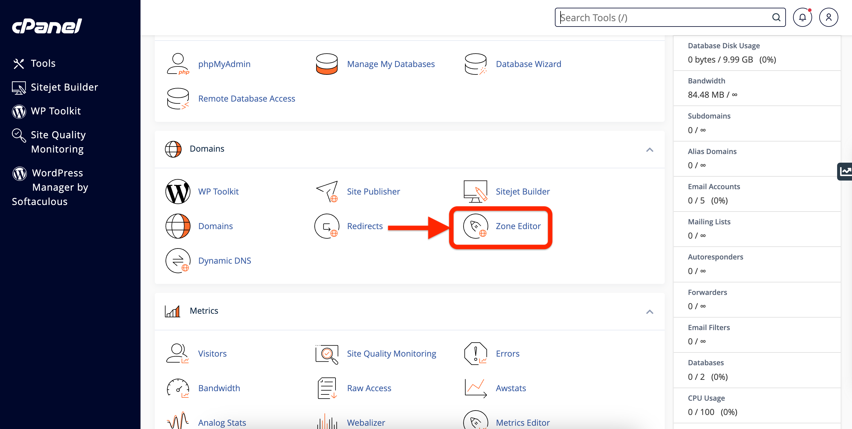The width and height of the screenshot is (852, 429).
Task: Open the Manage My Databases link
Action: click(x=391, y=64)
